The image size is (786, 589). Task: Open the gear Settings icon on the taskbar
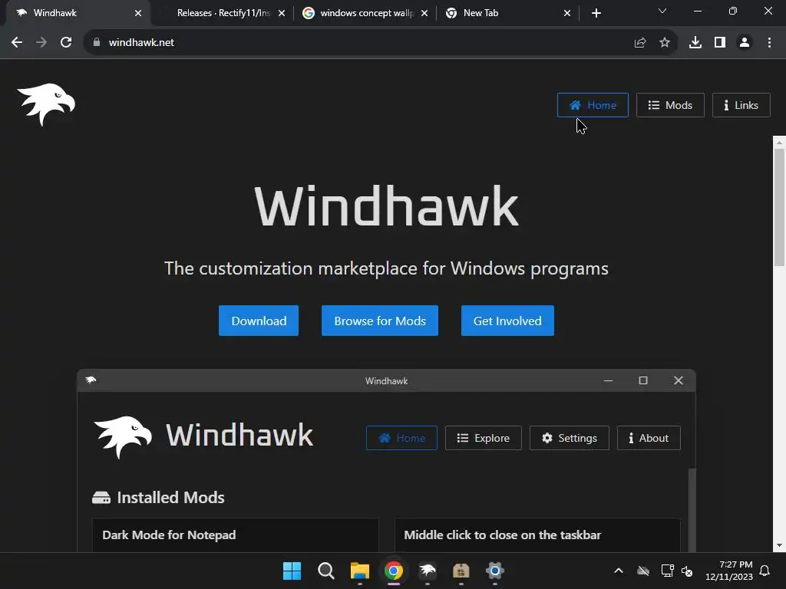pyautogui.click(x=495, y=571)
